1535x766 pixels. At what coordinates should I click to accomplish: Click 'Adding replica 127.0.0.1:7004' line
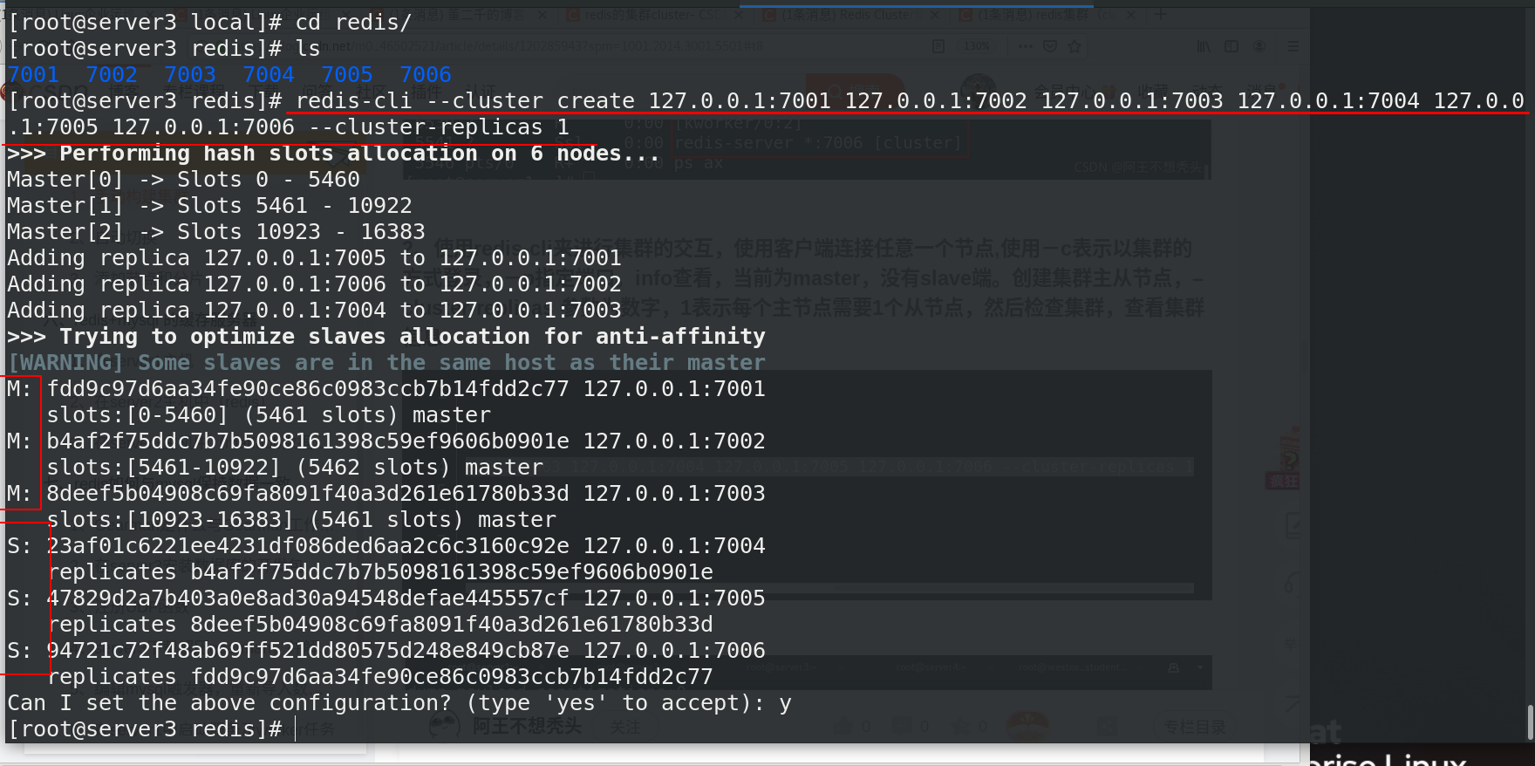(x=314, y=311)
